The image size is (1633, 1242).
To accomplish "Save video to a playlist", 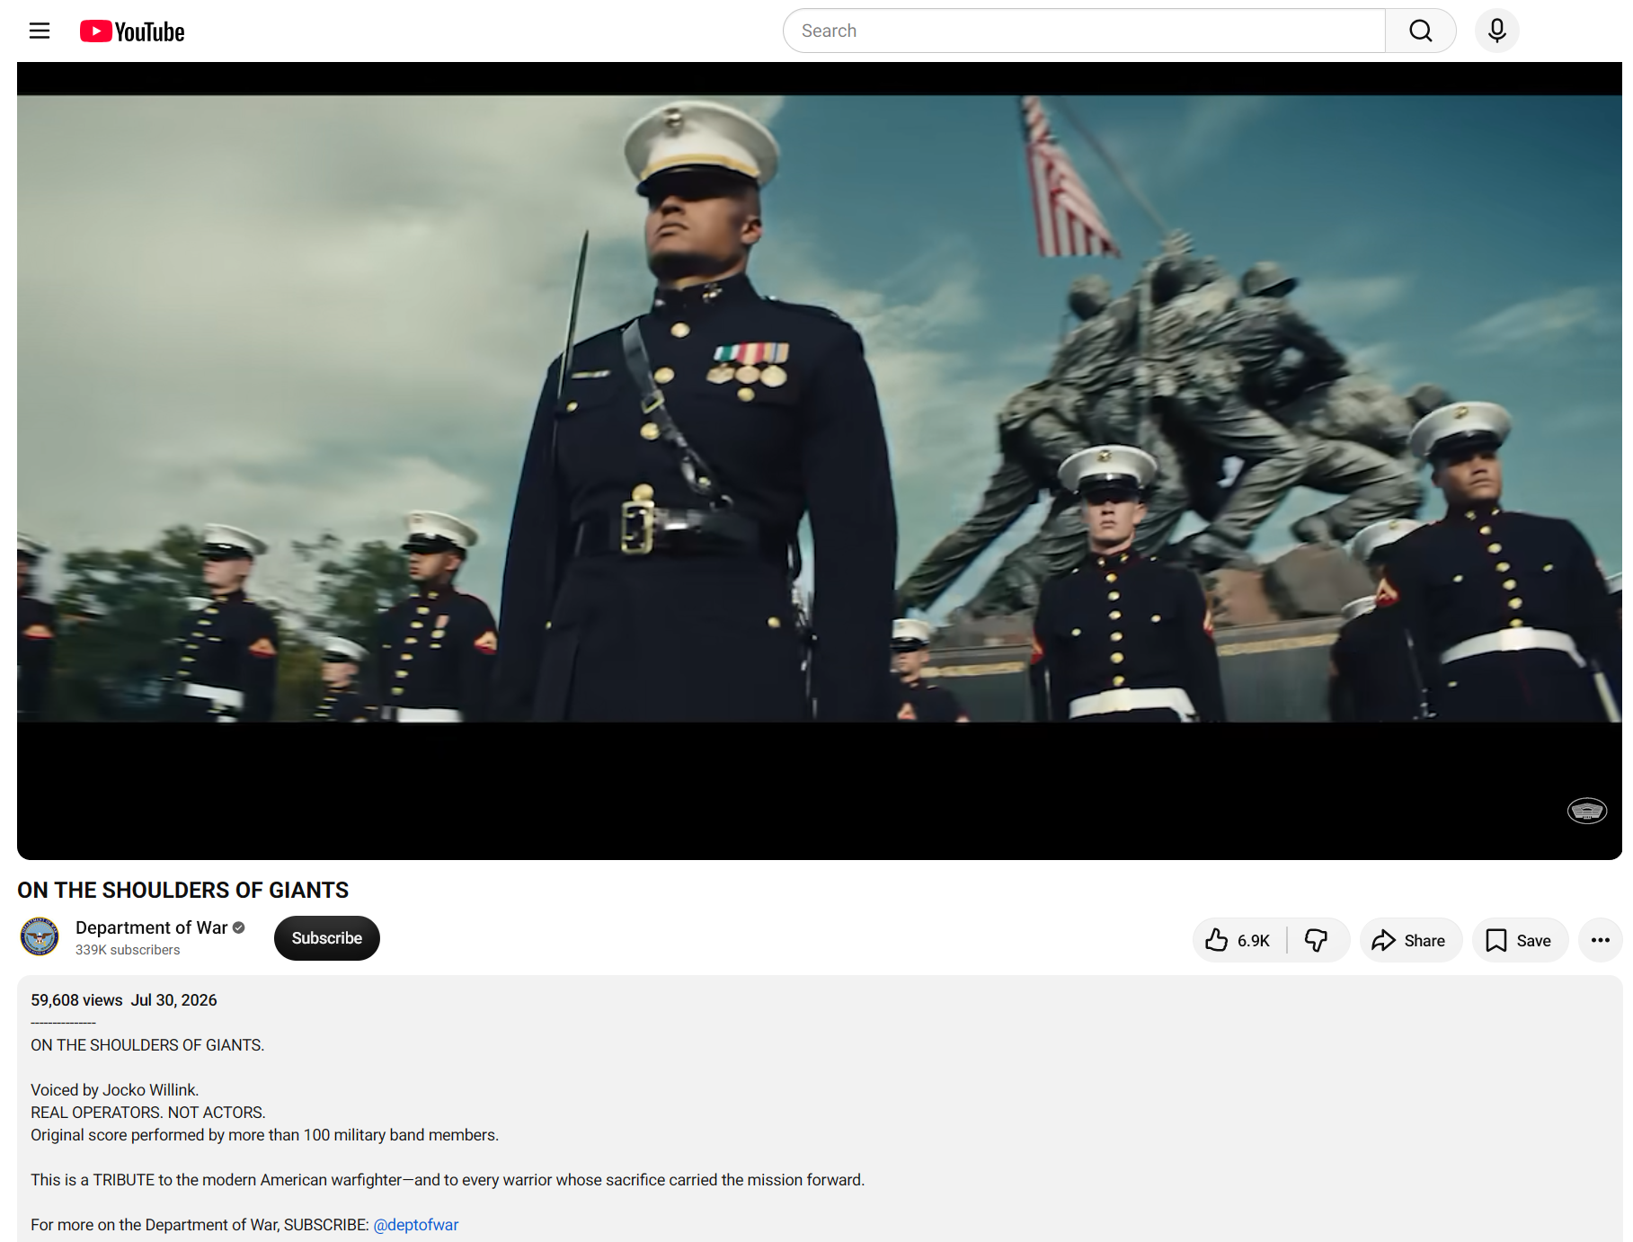I will 1520,940.
